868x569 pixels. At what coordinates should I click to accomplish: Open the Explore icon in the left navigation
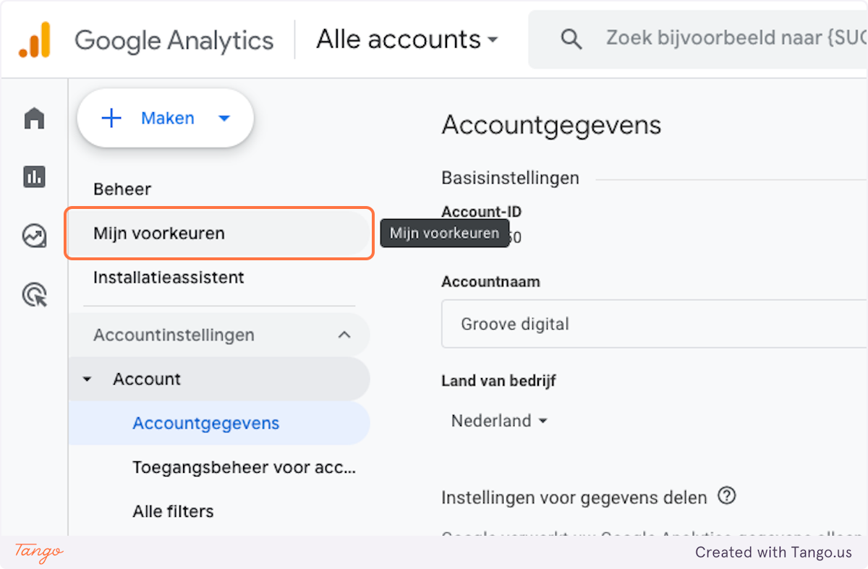(x=34, y=235)
